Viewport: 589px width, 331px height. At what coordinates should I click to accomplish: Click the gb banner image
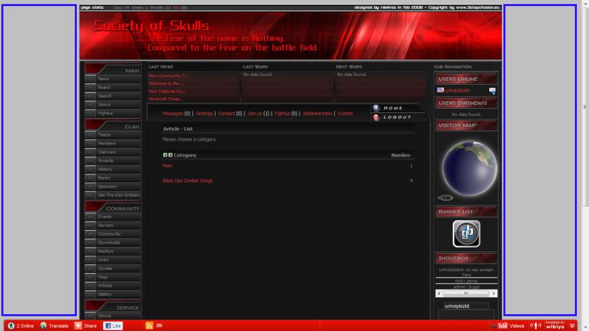point(466,233)
